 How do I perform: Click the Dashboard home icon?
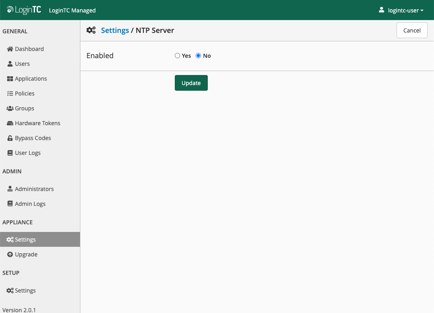coord(10,49)
